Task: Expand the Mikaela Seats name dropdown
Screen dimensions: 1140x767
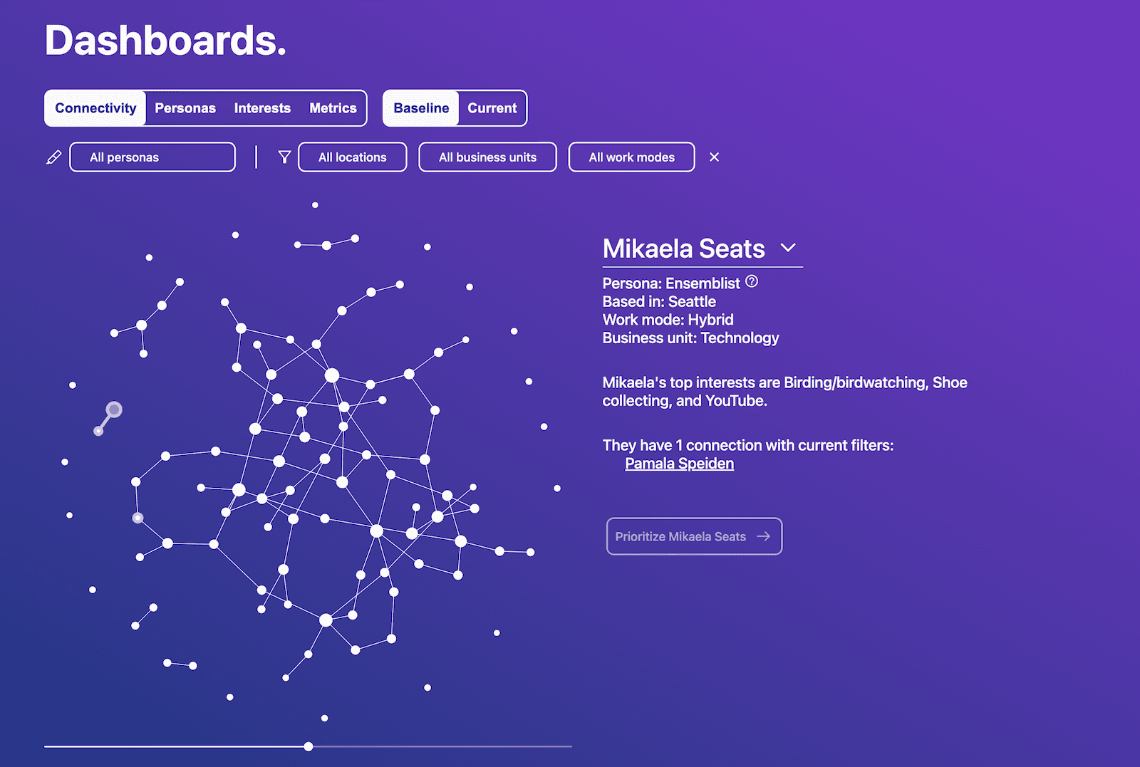Action: (789, 249)
